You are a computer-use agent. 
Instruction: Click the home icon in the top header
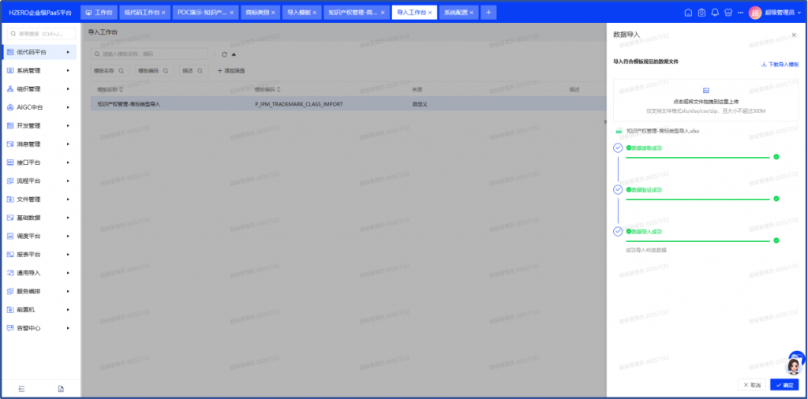click(x=688, y=13)
